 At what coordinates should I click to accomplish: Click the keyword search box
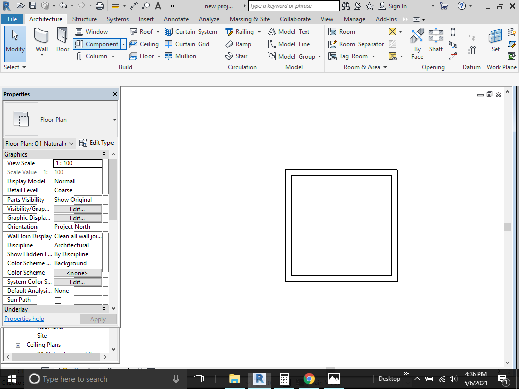tap(293, 6)
